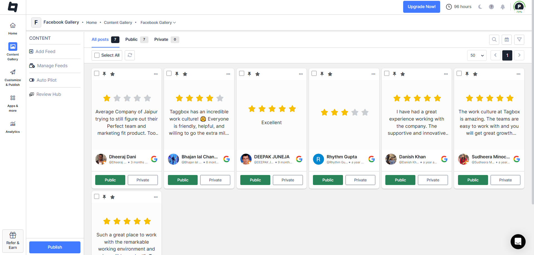Select the Rhythm Gupta post checkbox
The width and height of the screenshot is (534, 255).
[314, 73]
